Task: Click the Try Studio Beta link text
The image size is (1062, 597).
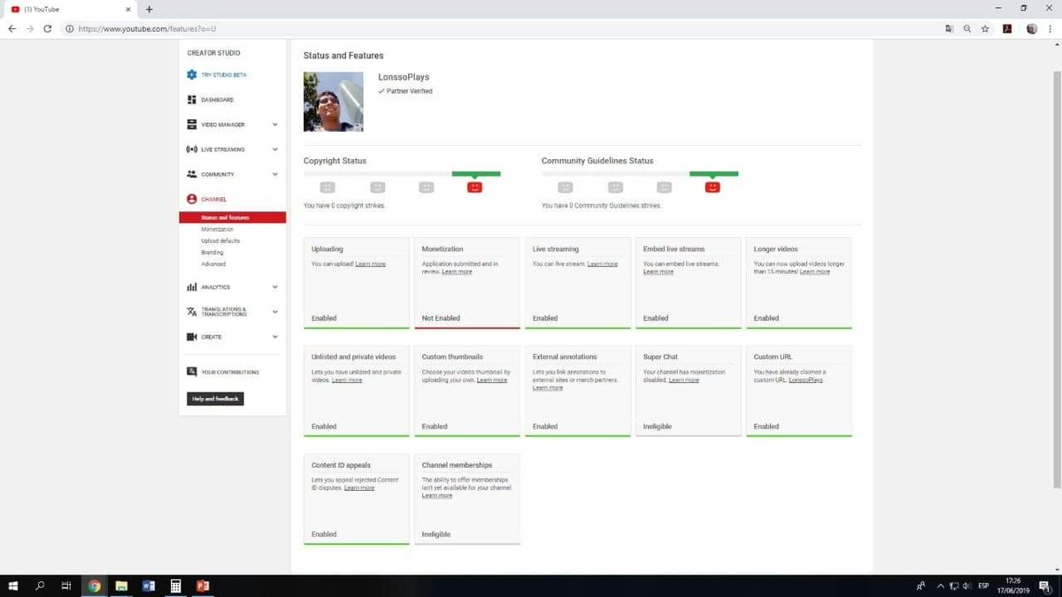Action: click(224, 75)
